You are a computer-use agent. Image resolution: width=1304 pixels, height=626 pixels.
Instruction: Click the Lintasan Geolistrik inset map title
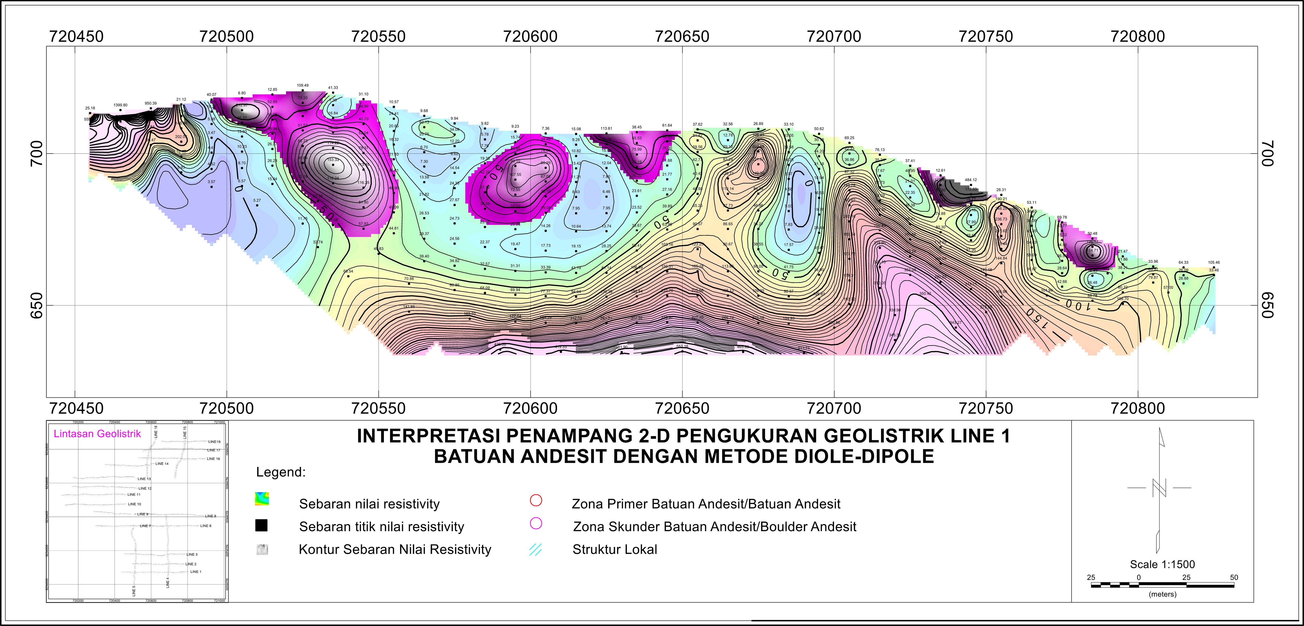pyautogui.click(x=97, y=433)
